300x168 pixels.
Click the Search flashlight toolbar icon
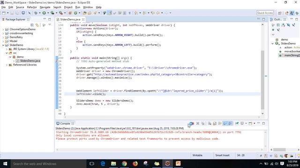point(95,13)
